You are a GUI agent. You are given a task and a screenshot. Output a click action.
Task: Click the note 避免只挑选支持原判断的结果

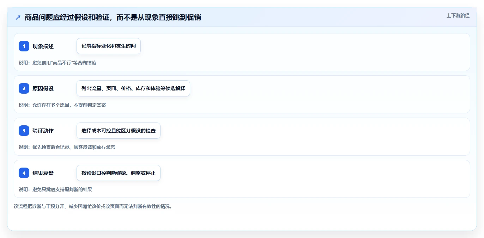(55, 189)
